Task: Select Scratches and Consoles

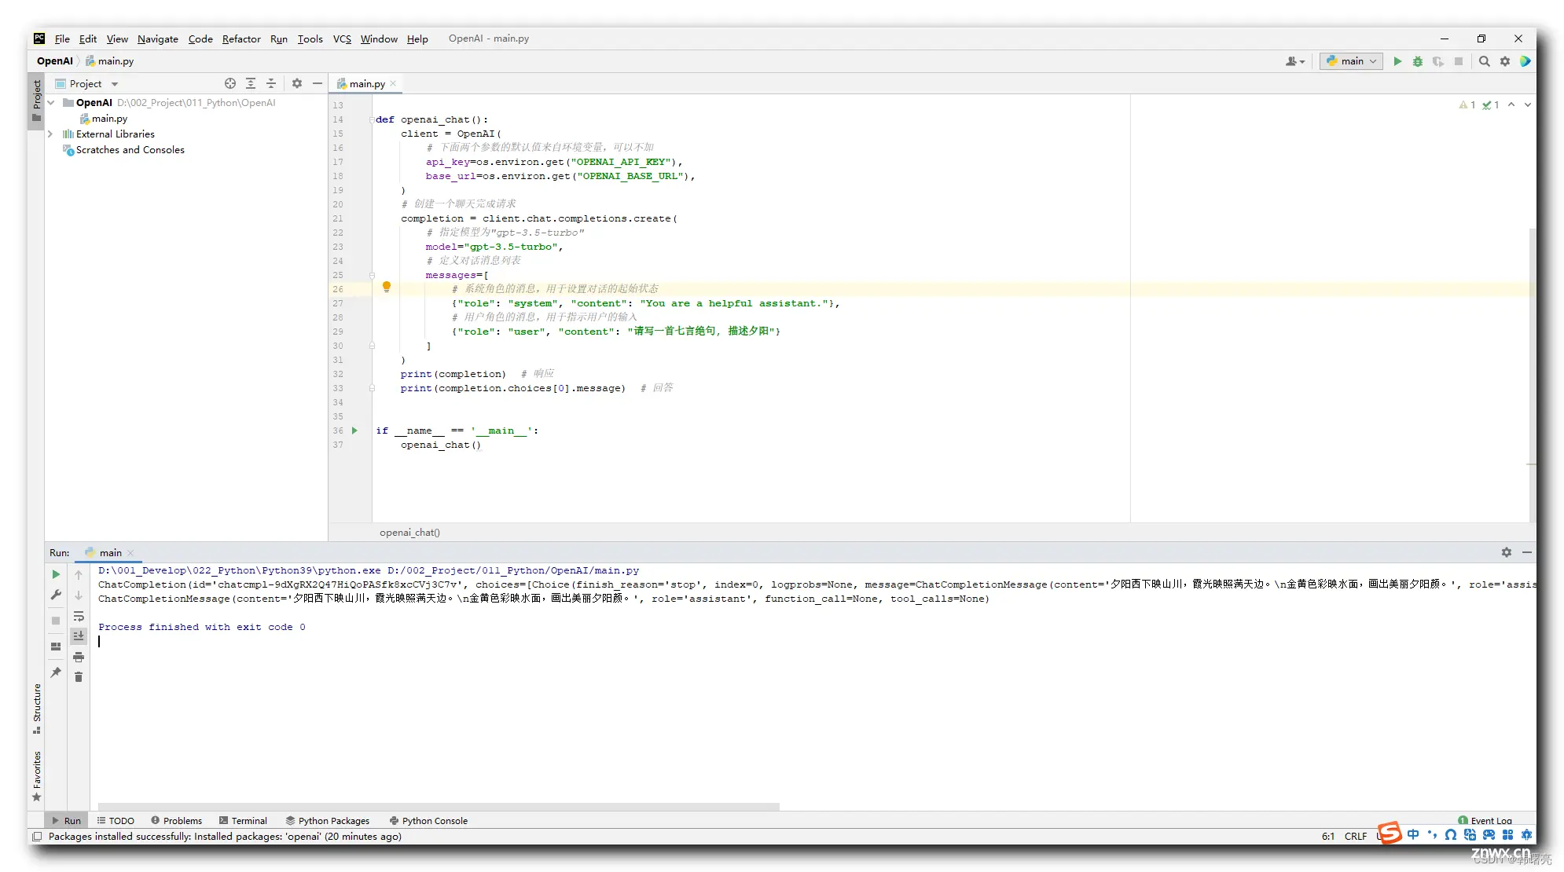Action: (x=123, y=150)
